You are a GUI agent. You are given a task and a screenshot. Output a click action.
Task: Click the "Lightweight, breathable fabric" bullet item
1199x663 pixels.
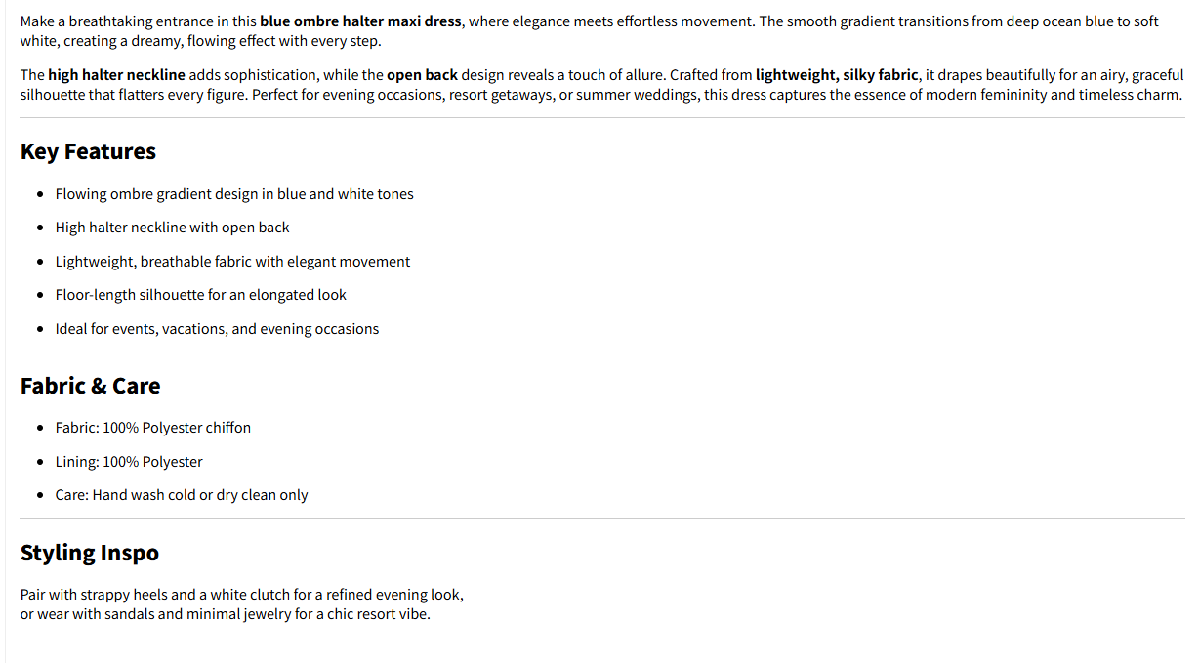point(232,262)
